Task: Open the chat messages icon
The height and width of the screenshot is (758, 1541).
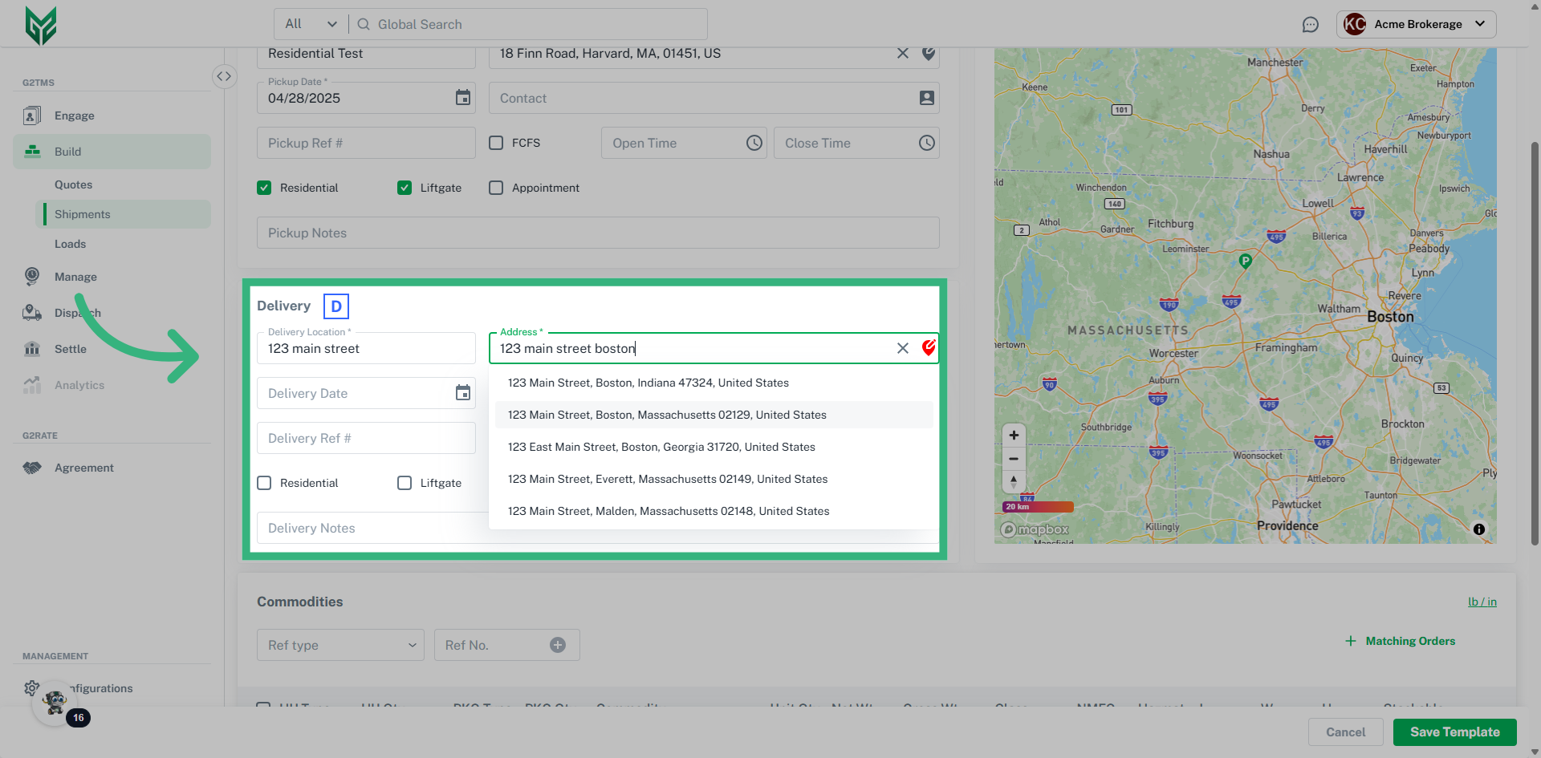Action: click(1310, 25)
